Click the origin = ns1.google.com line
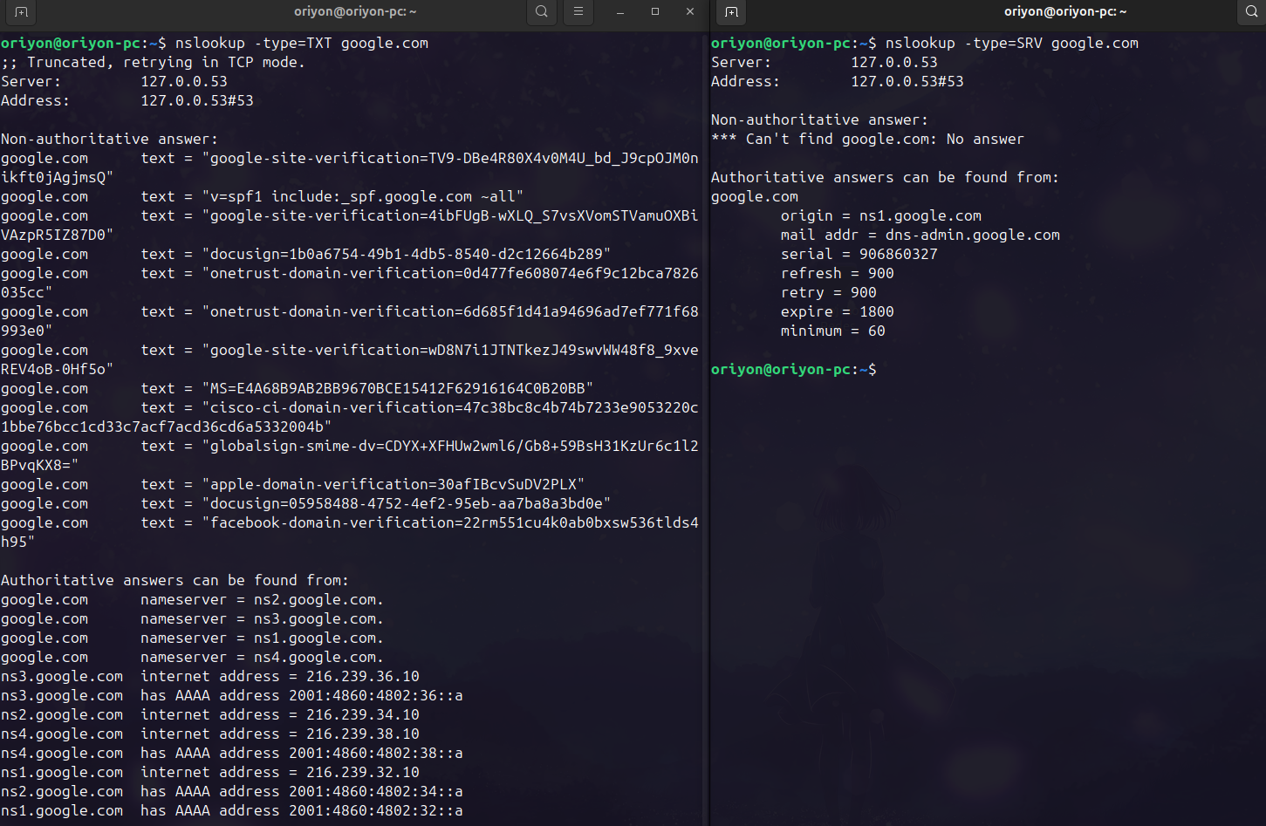1266x826 pixels. (881, 215)
